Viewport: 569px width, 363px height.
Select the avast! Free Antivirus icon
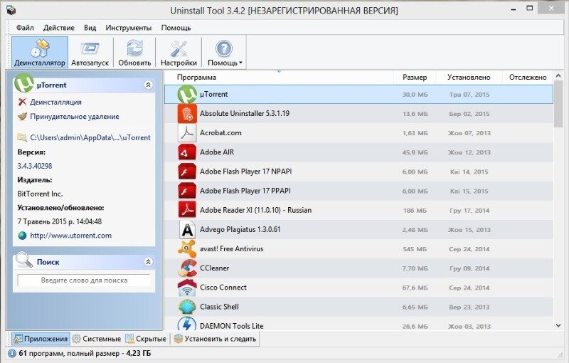[x=187, y=248]
